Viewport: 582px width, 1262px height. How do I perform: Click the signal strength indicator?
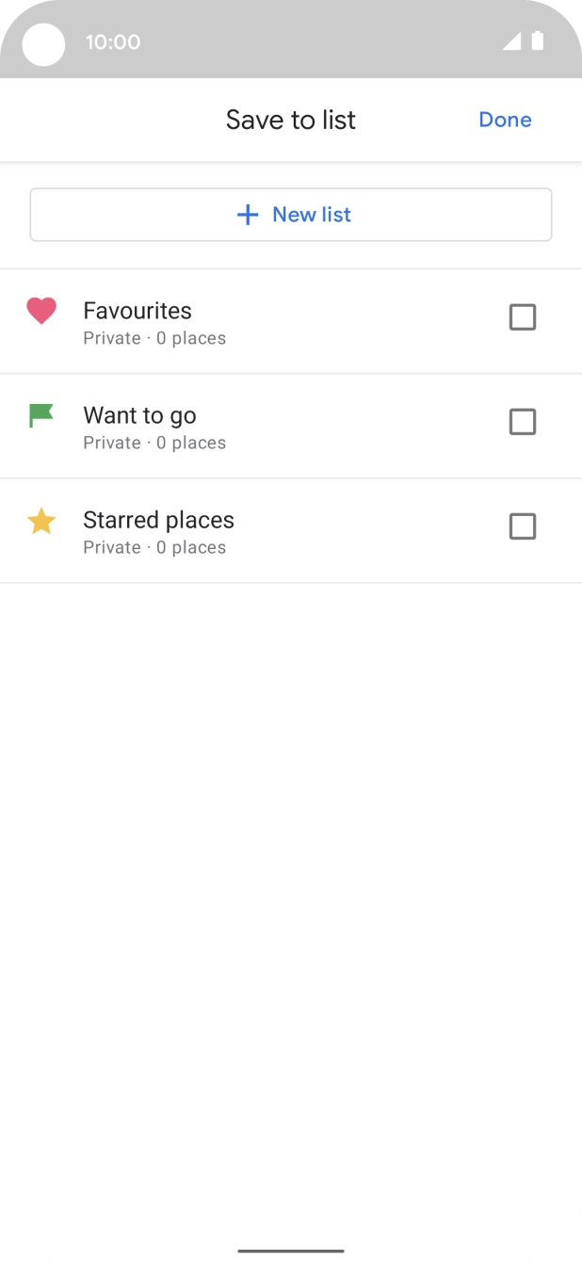pos(514,41)
